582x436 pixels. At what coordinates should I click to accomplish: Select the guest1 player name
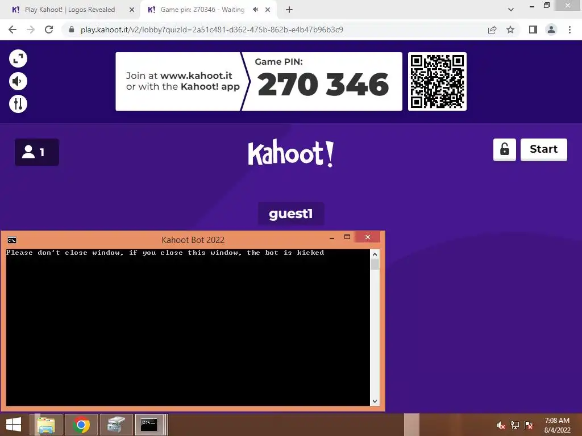point(290,213)
